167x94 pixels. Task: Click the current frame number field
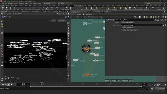pyautogui.click(x=19, y=85)
